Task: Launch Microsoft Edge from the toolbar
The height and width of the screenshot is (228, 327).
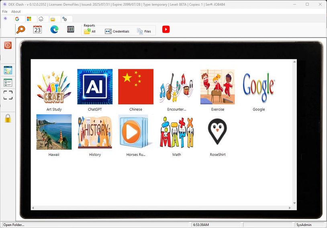Action: pyautogui.click(x=54, y=29)
